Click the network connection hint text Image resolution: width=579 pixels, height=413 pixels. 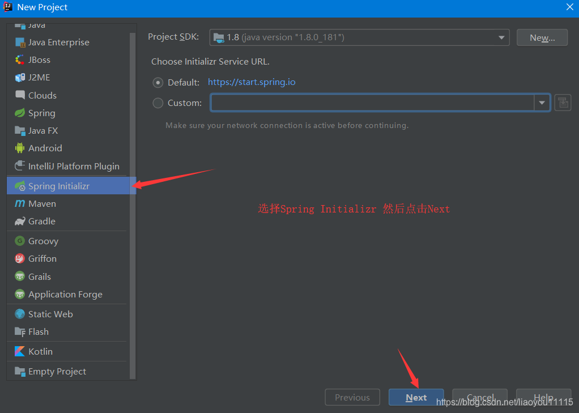287,126
